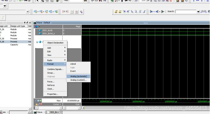Screen dimensions: 210x114
Task: Click Design unit type column header
Action: coord(19,26)
